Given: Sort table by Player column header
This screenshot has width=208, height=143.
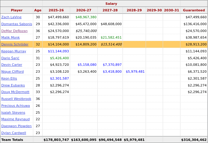Looking at the screenshot, I should pos(17,10).
